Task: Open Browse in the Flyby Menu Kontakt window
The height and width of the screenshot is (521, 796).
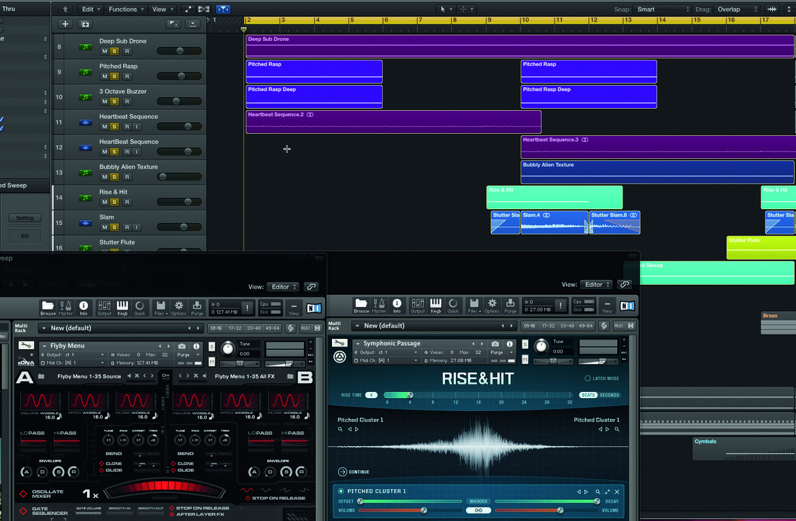Action: [48, 308]
